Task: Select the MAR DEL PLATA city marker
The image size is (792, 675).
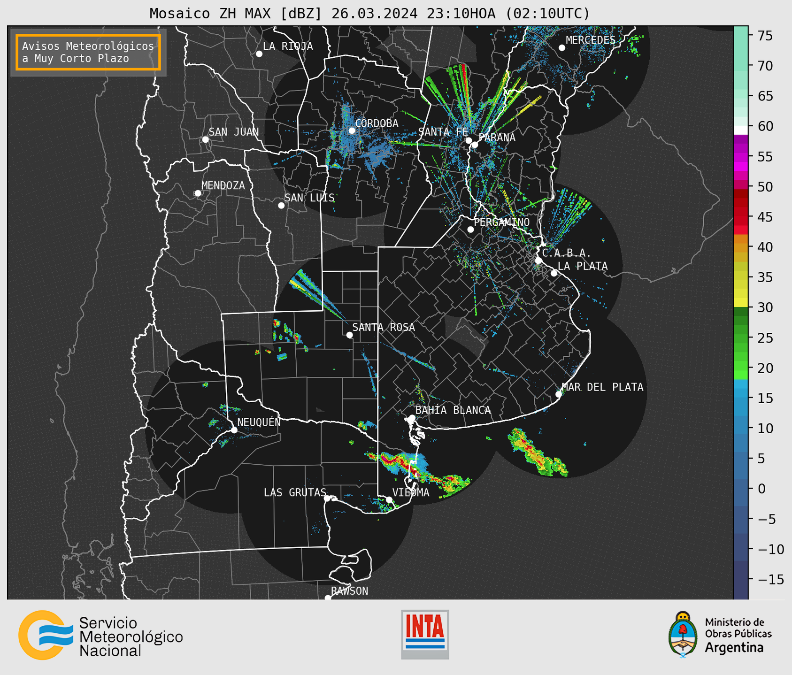Action: [x=559, y=394]
